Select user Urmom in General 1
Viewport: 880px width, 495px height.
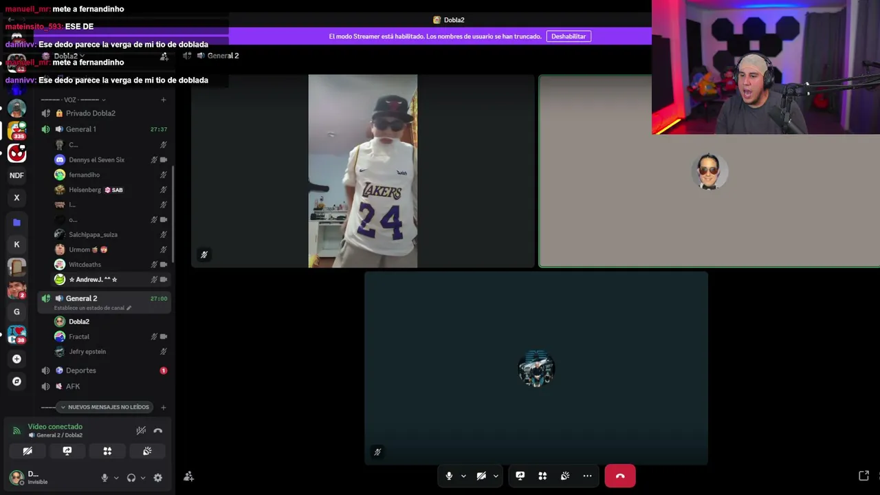coord(111,250)
